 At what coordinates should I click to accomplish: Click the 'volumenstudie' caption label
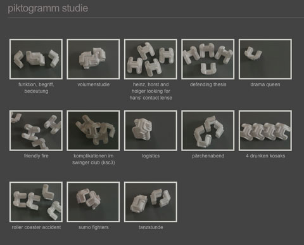(94, 84)
